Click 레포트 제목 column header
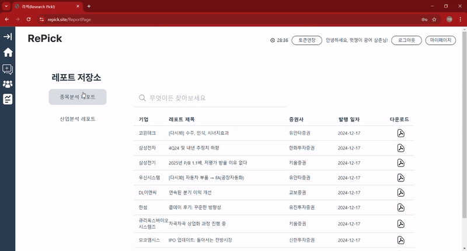The height and width of the screenshot is (251, 467). [x=182, y=120]
